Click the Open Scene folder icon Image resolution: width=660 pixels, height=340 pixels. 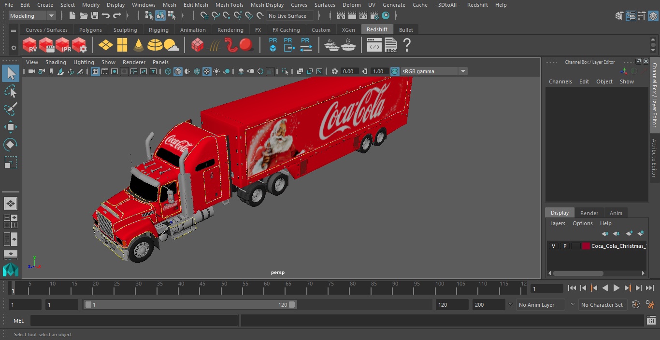pyautogui.click(x=83, y=16)
